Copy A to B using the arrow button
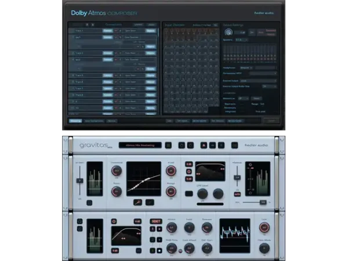The width and height of the screenshot is (348, 261). 212,146
